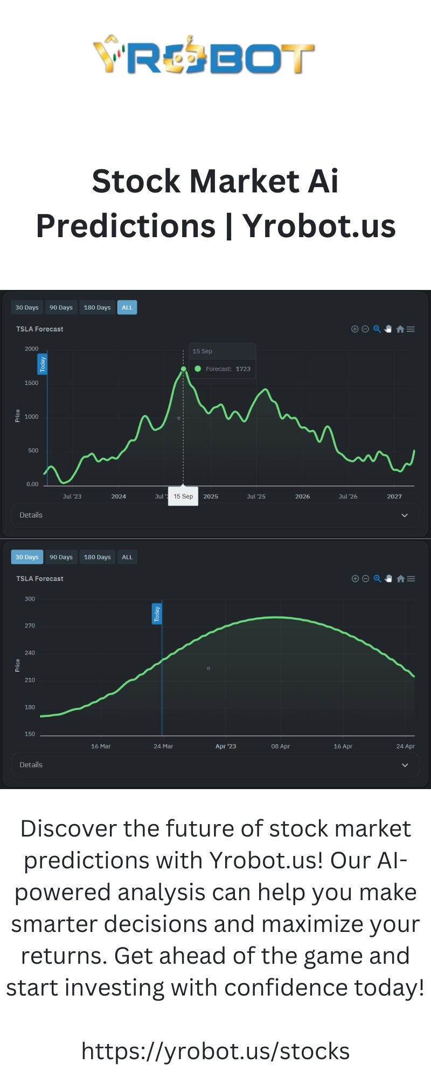Click 2024 label on upper chart axis
Image resolution: width=431 pixels, height=1078 pixels.
(119, 496)
